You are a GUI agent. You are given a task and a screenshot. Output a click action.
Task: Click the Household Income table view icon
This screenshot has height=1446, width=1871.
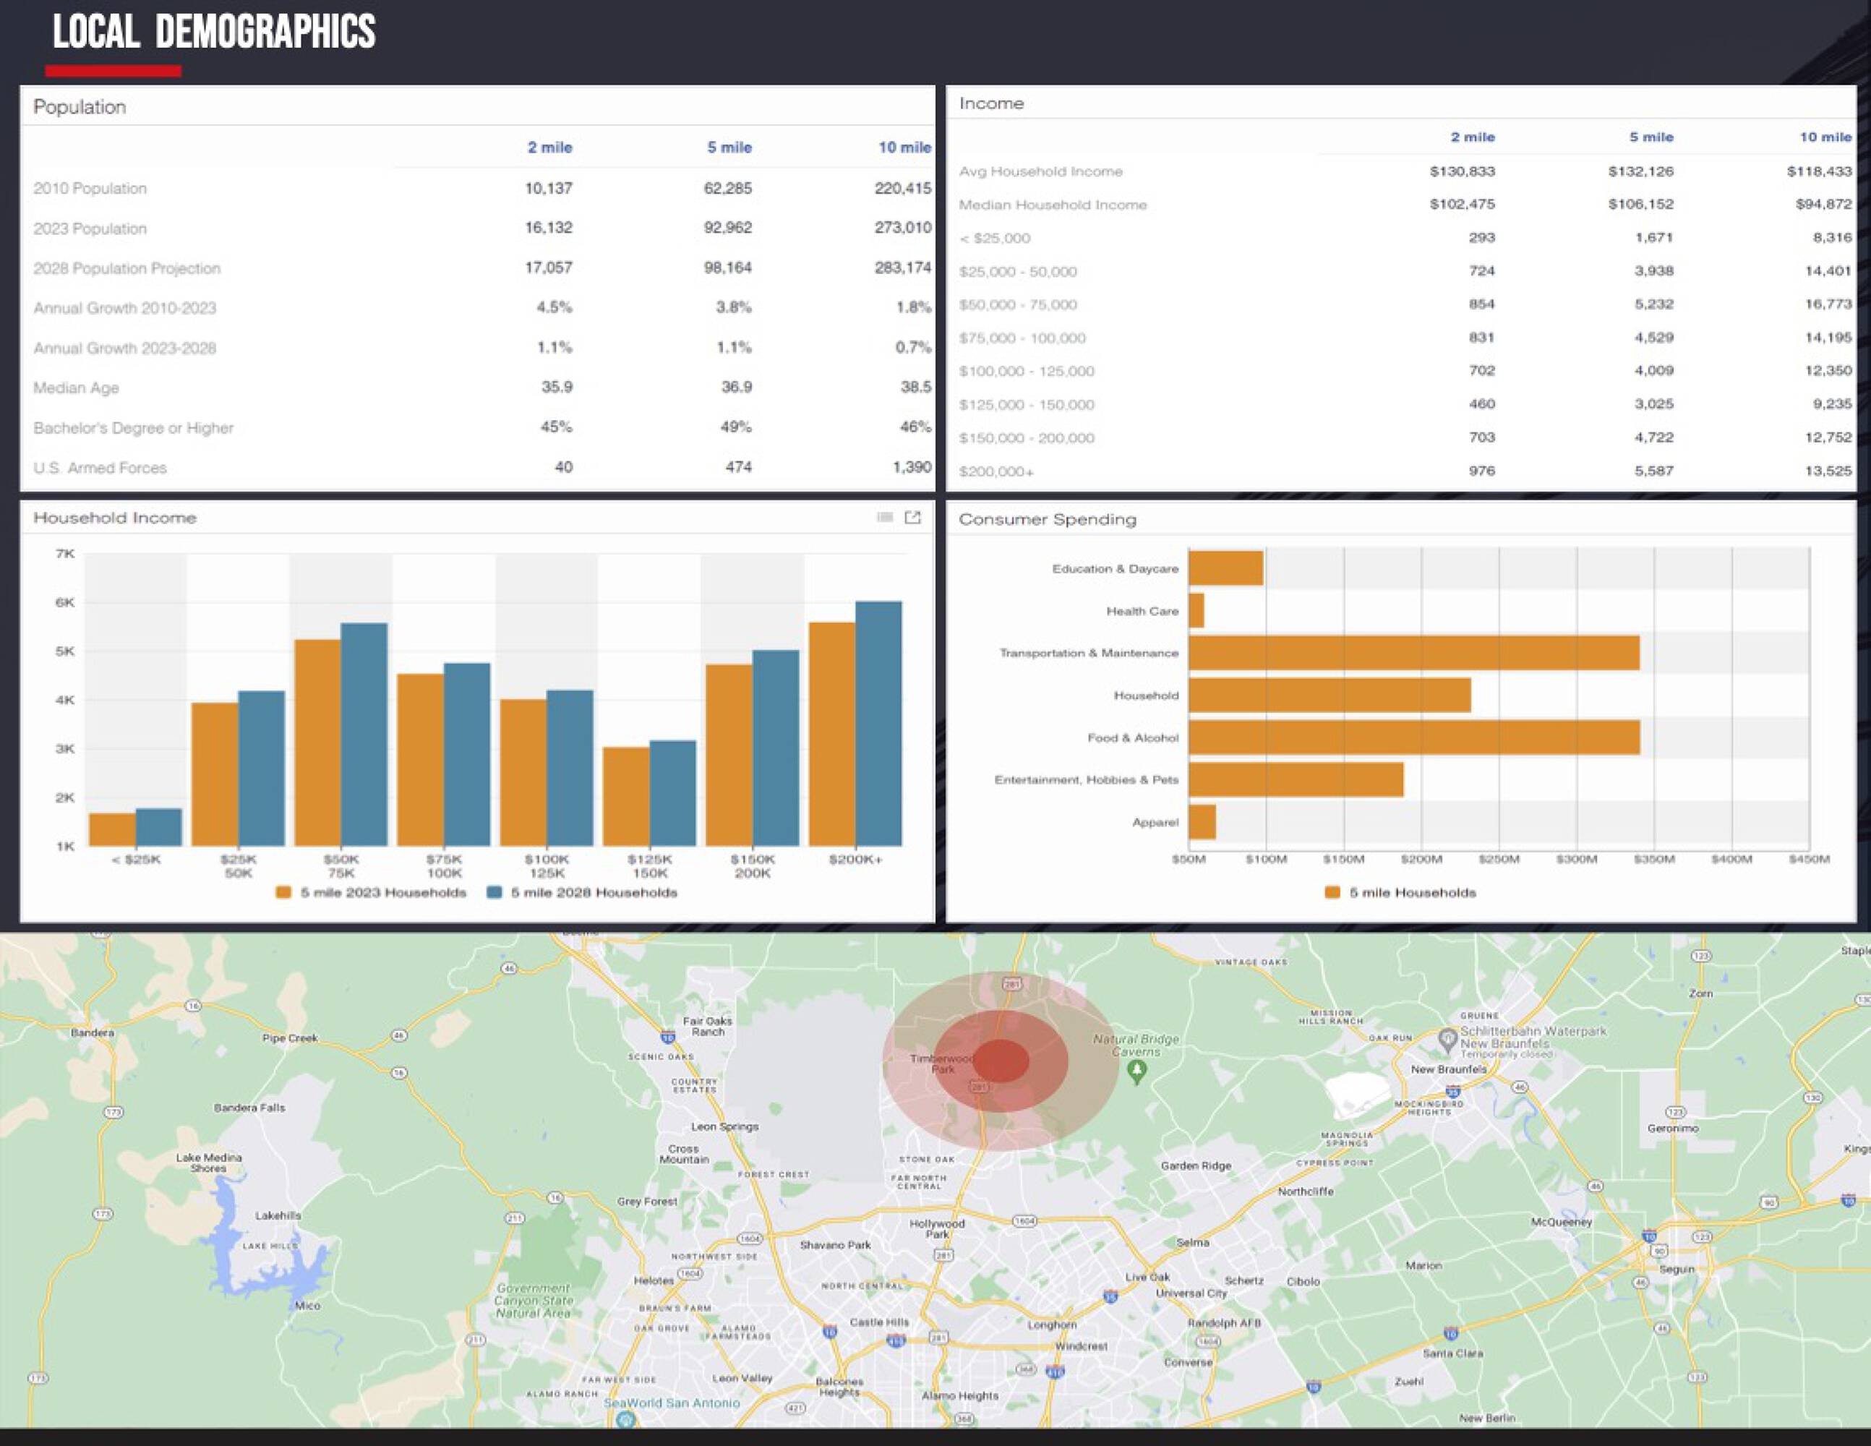click(885, 518)
